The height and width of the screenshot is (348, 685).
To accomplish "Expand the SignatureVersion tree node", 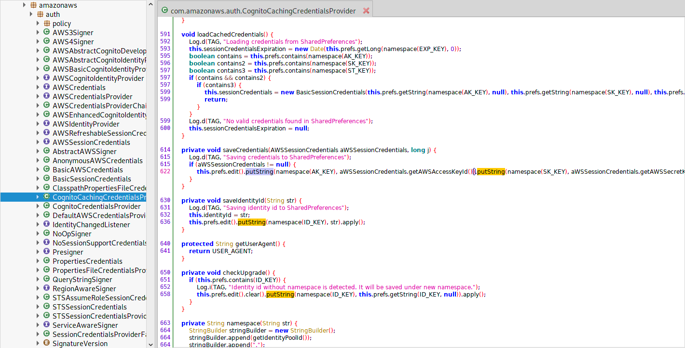I will point(38,344).
